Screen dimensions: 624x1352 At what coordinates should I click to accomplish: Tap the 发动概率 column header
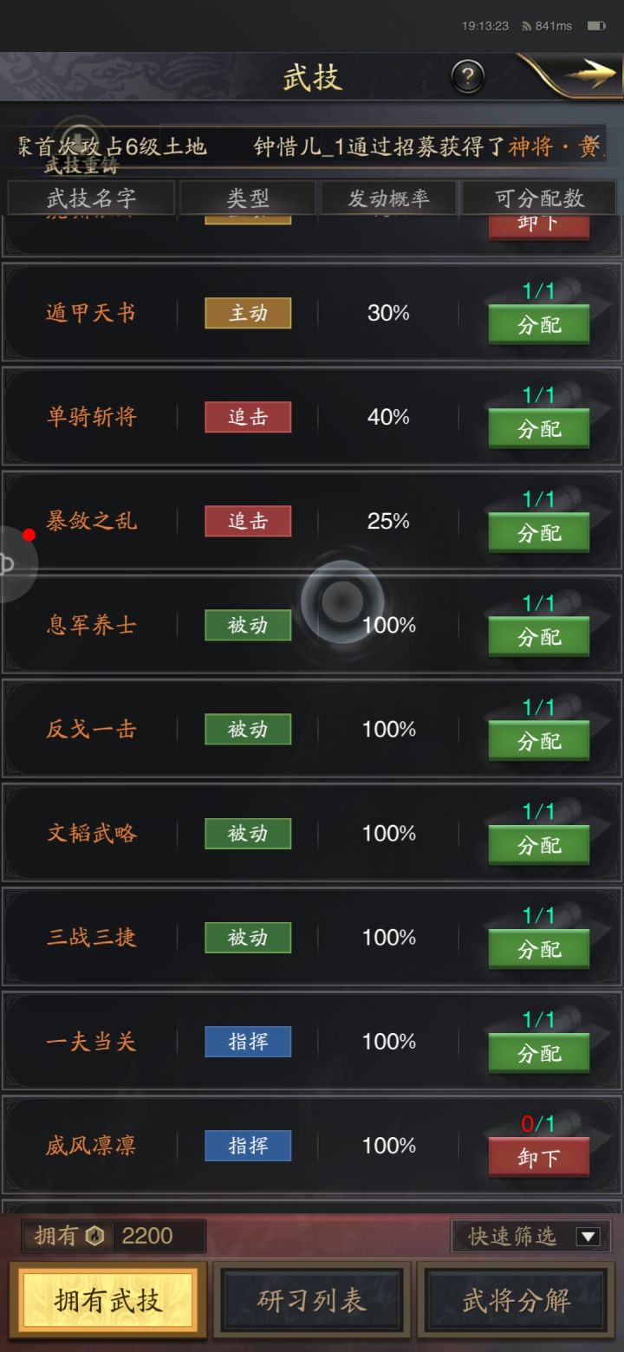[387, 198]
